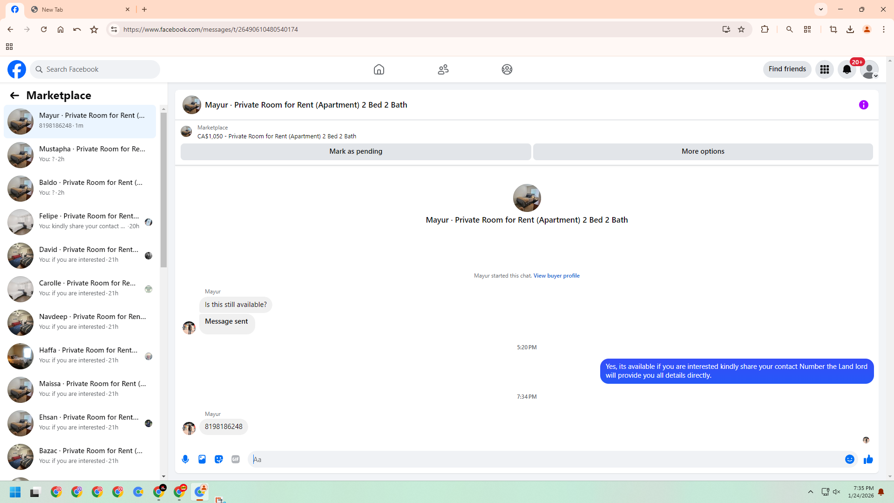Send a thumbs-up like
Screen dimensions: 894x503
point(868,459)
